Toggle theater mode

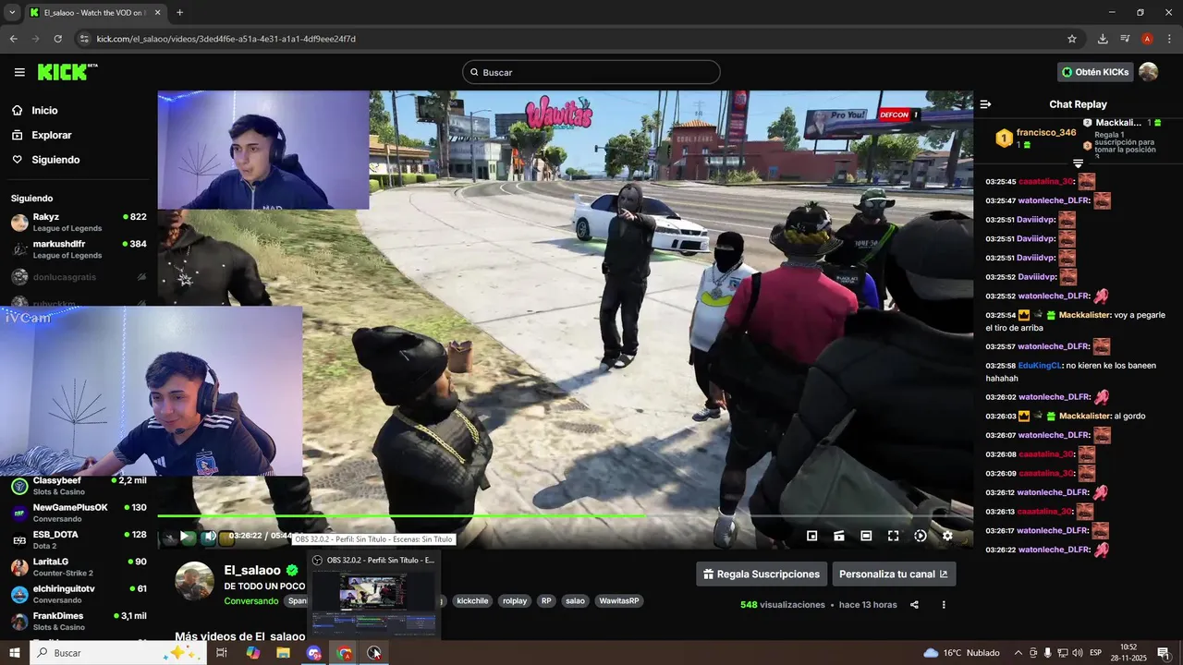tap(866, 536)
